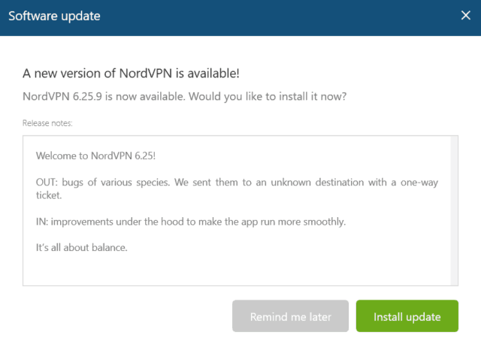Image resolution: width=481 pixels, height=350 pixels.
Task: Click the word 'ticket.' in release notes
Action: [49, 195]
